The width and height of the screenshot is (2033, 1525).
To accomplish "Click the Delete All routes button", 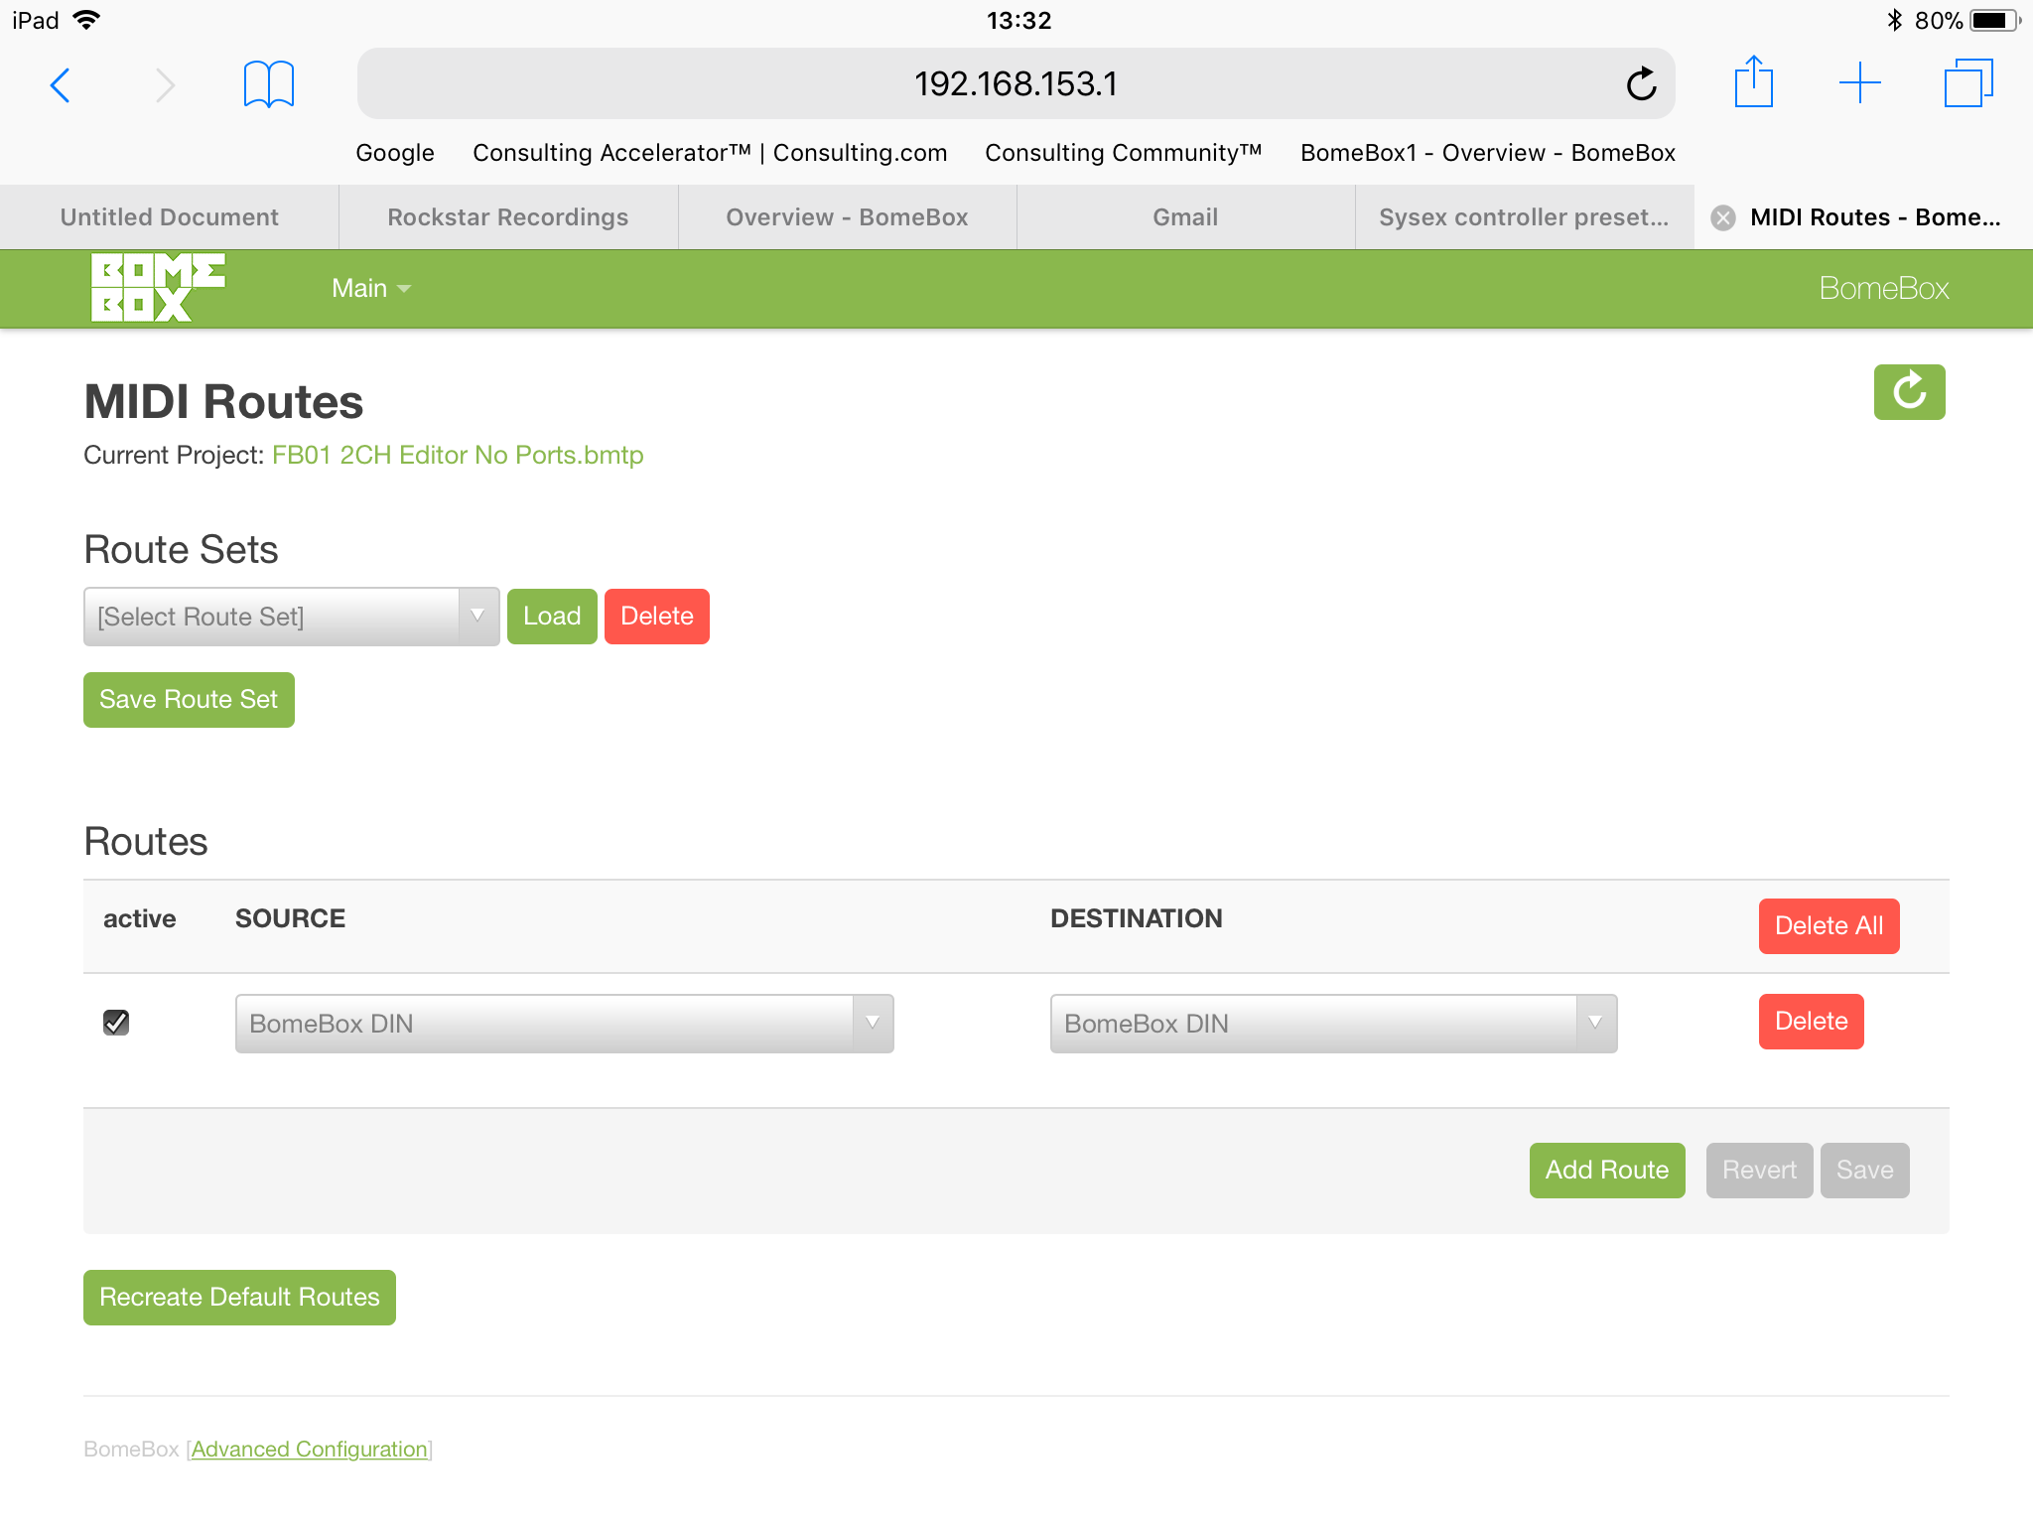I will [x=1829, y=926].
